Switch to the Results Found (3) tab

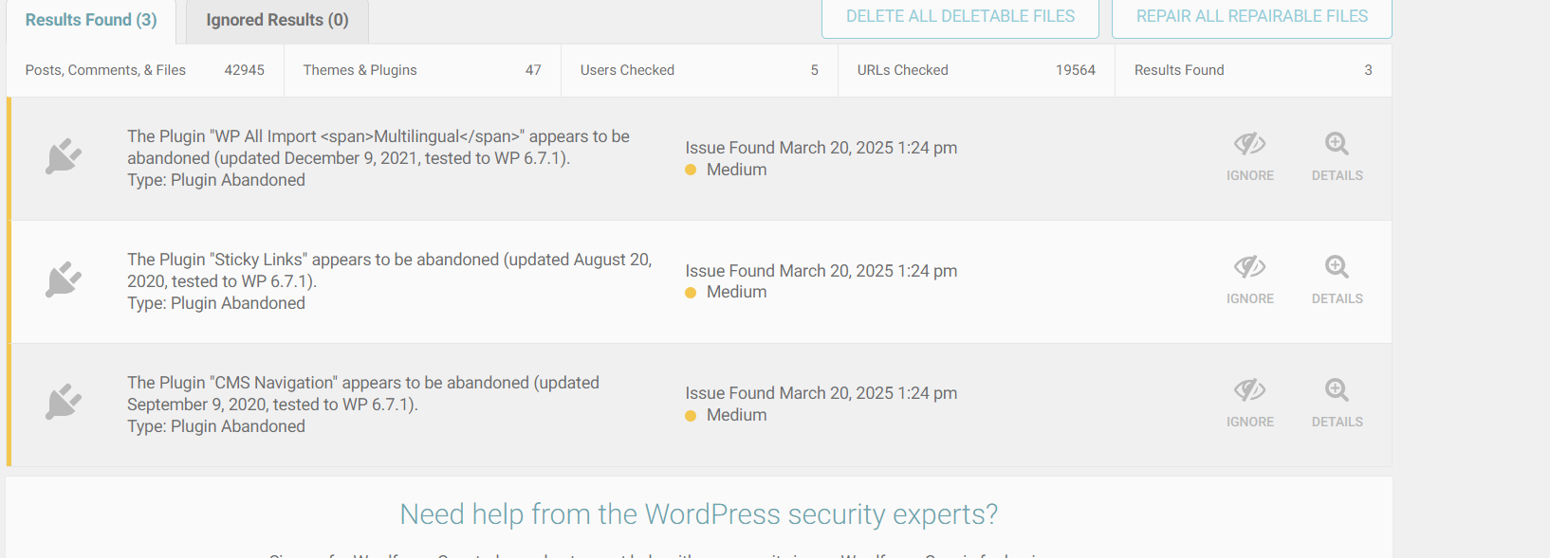point(91,20)
